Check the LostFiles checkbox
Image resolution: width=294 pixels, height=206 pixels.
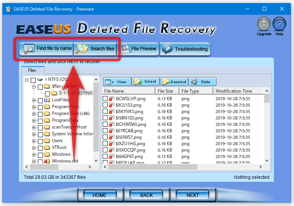(40, 101)
